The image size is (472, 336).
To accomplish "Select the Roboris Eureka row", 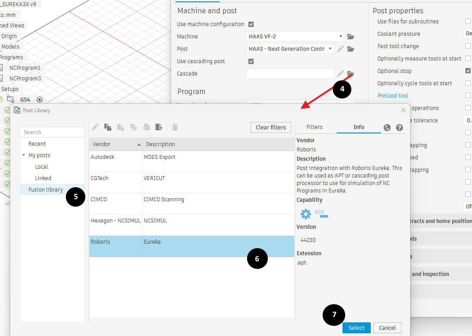I will [x=192, y=246].
